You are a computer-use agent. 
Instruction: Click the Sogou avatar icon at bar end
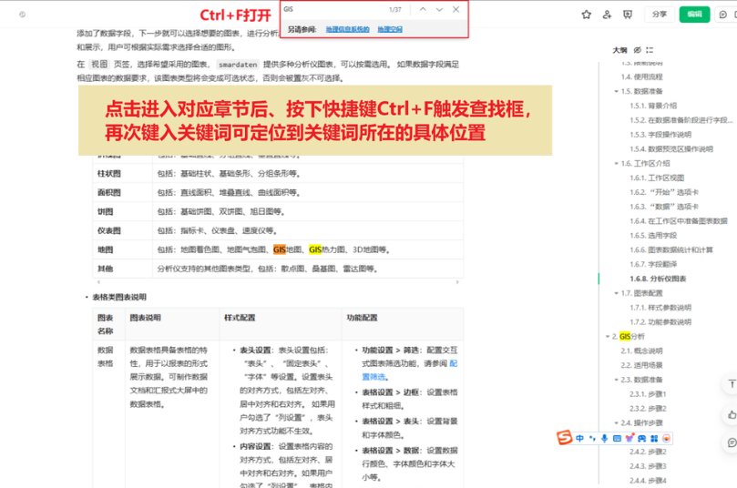pyautogui.click(x=666, y=438)
